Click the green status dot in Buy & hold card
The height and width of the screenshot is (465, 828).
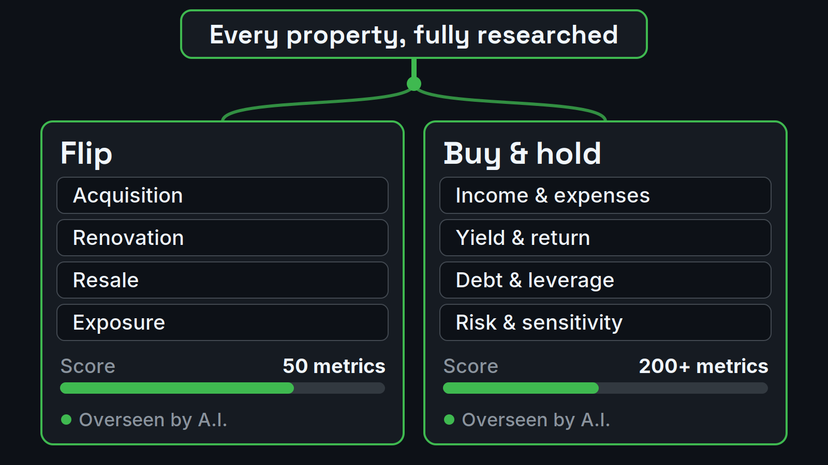click(449, 420)
